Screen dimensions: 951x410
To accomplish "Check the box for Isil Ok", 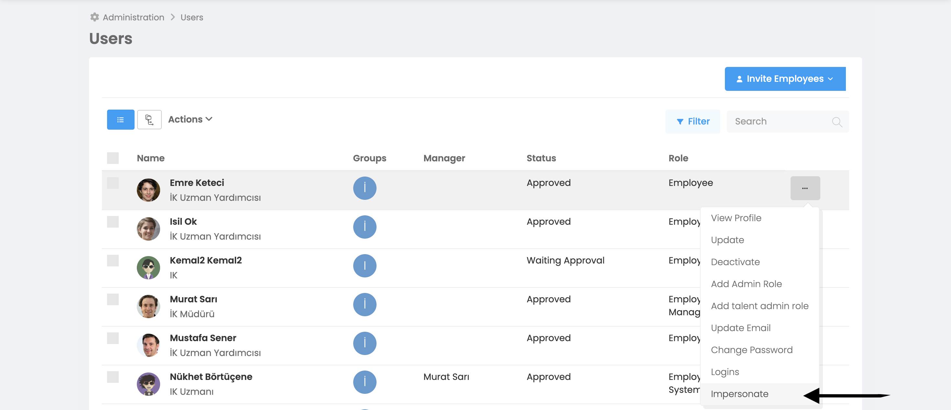I will (113, 222).
